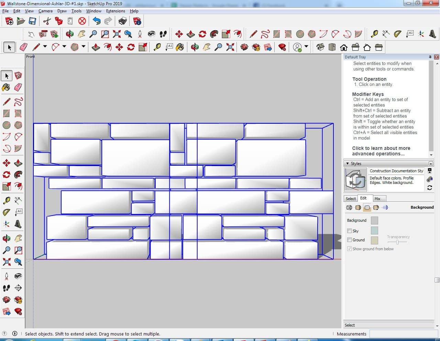Choose the Orbit tool in left toolbar

tap(6, 238)
